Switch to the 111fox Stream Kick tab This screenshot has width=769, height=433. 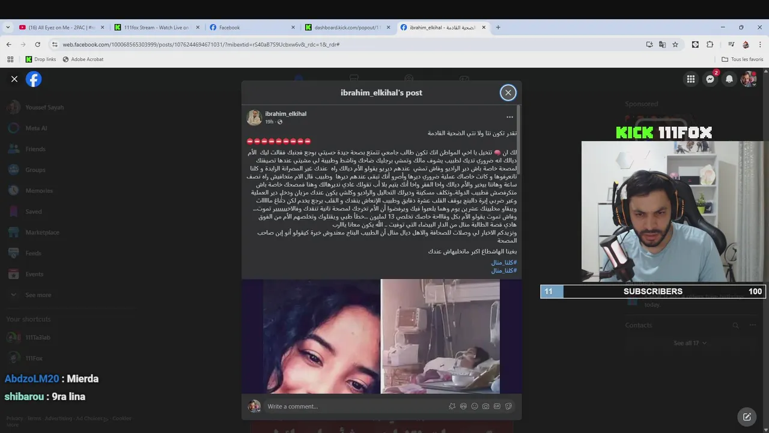(156, 27)
